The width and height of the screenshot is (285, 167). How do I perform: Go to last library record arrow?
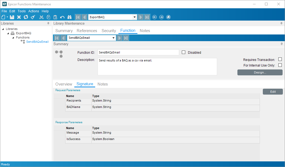click(x=147, y=17)
